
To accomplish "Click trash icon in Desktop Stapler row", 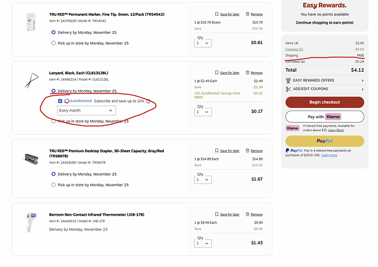I will [x=247, y=150].
